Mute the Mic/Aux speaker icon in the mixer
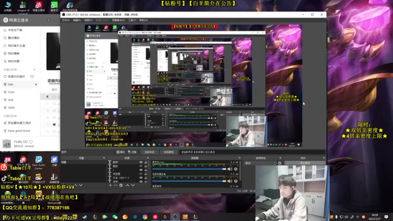The image size is (393, 221). [230, 169]
